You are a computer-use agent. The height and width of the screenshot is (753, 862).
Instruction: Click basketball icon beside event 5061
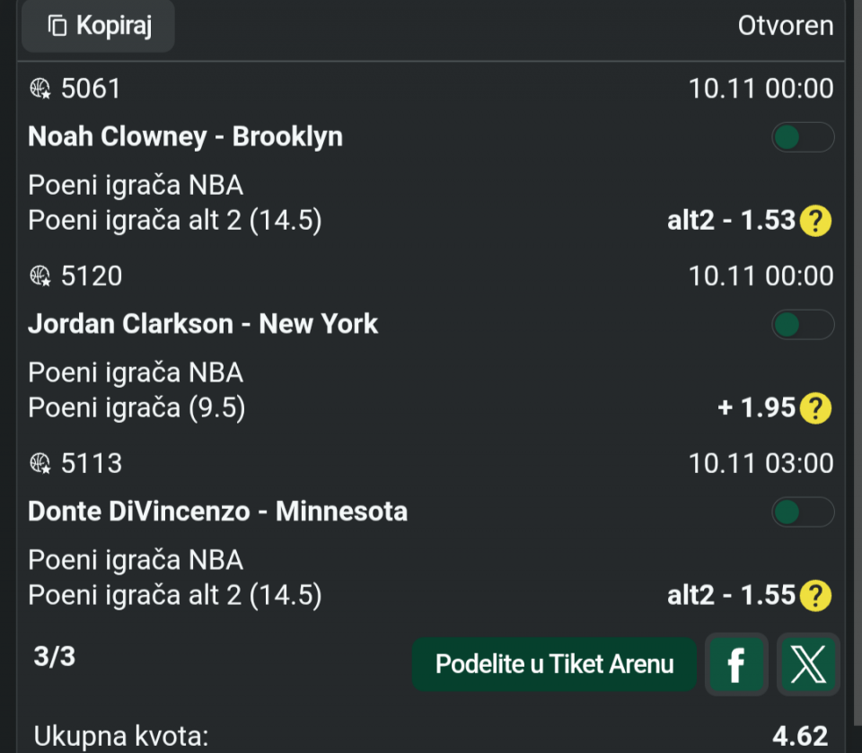click(40, 88)
